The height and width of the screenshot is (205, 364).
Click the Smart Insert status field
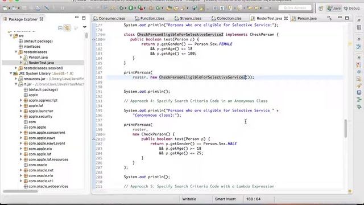point(225,199)
